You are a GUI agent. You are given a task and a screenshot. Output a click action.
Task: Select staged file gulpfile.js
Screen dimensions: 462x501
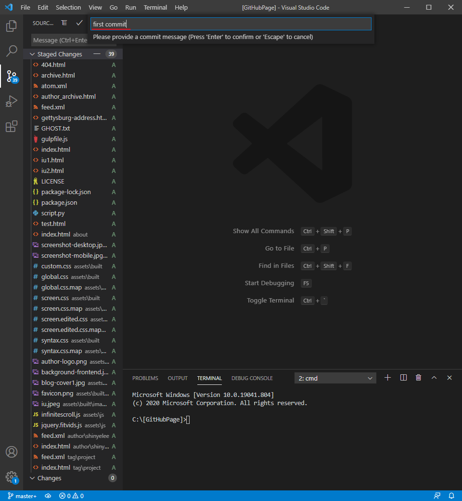[54, 139]
